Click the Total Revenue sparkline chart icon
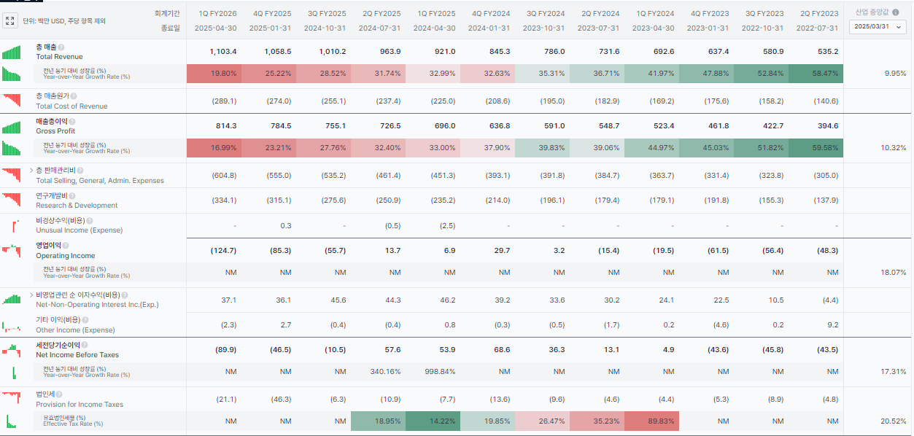 click(x=11, y=52)
